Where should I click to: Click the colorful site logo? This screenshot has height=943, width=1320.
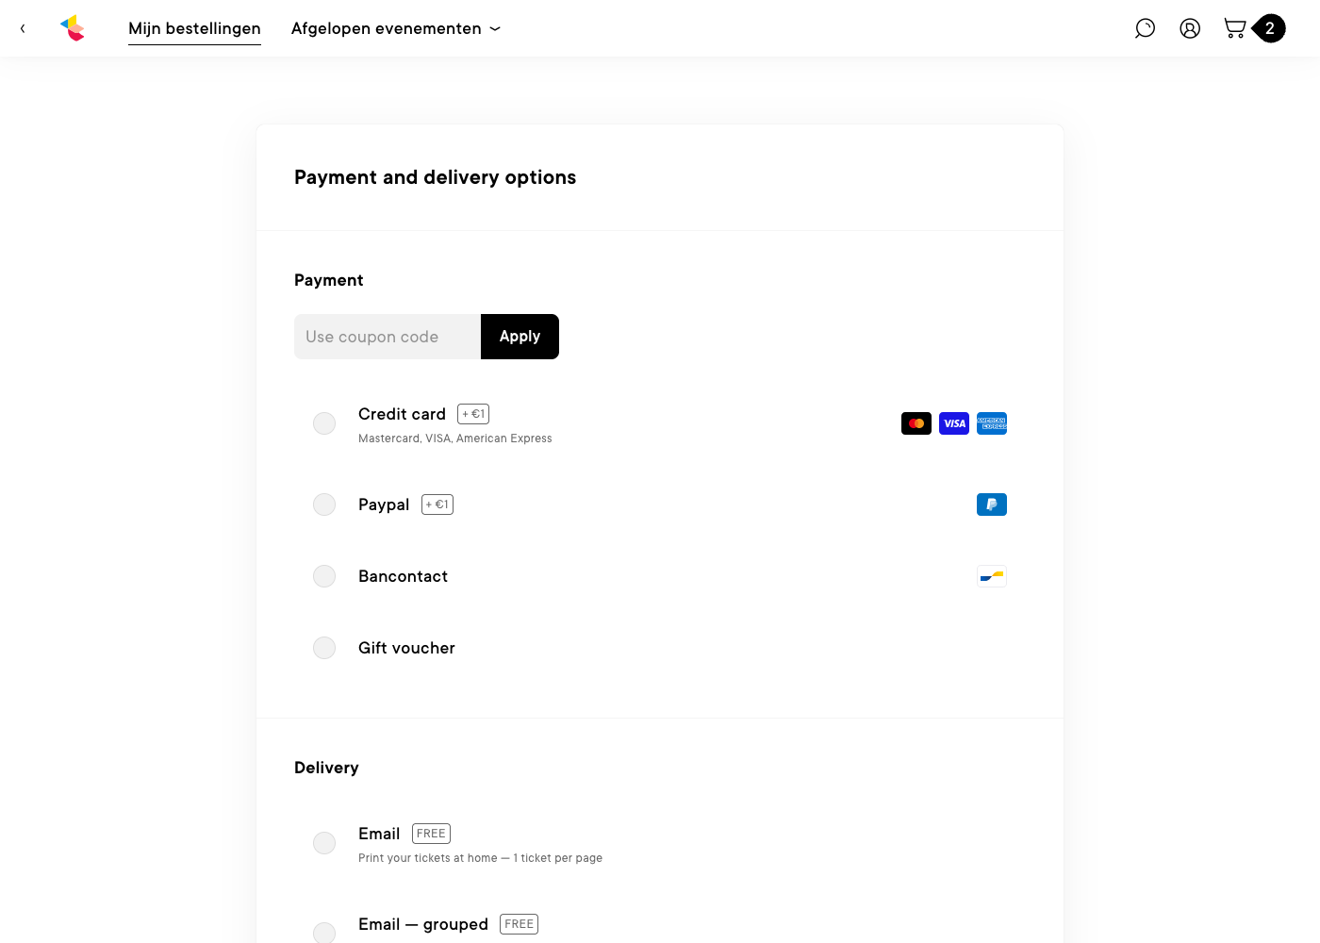point(73,28)
